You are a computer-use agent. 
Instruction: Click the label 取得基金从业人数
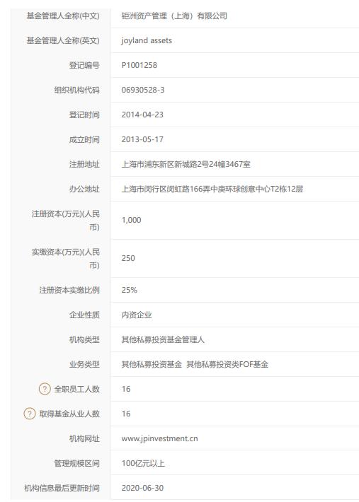(x=69, y=414)
